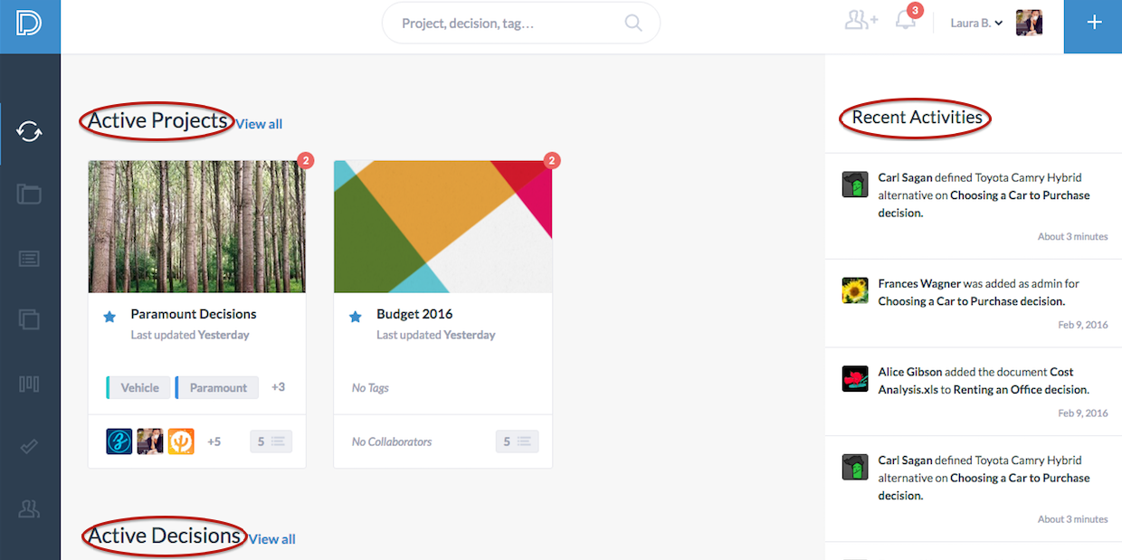The width and height of the screenshot is (1122, 560).
Task: Select the Paramount tag
Action: 217,388
